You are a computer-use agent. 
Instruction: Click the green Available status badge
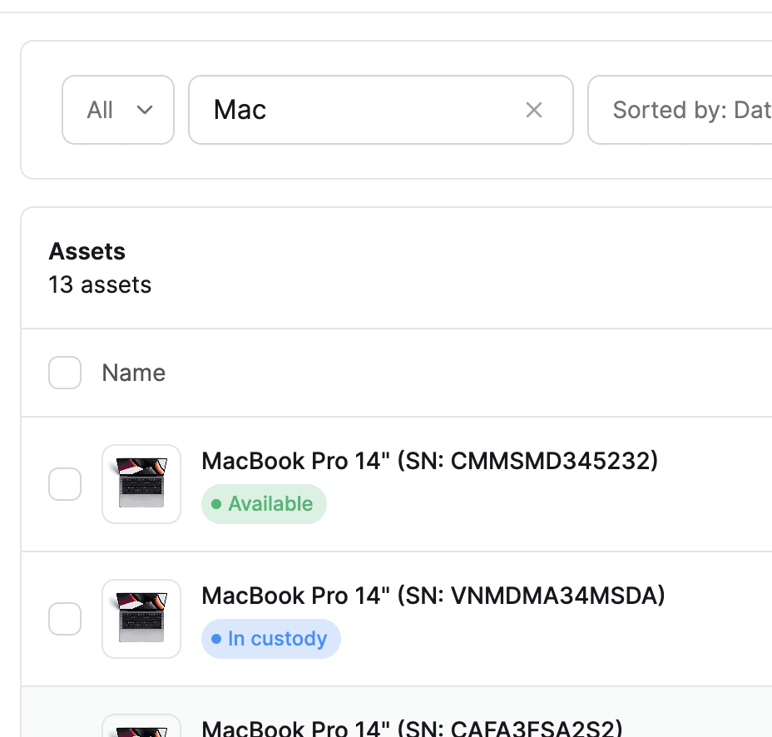point(264,504)
